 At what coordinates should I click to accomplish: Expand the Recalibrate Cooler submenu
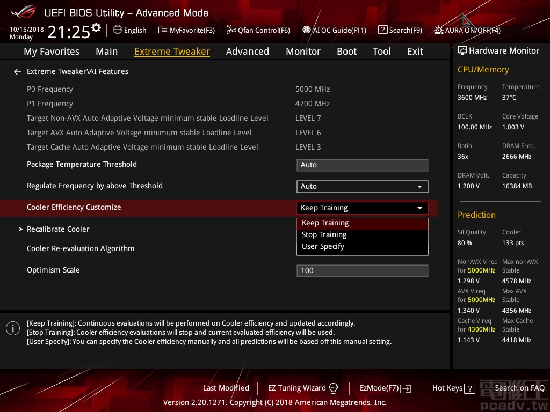pyautogui.click(x=58, y=229)
